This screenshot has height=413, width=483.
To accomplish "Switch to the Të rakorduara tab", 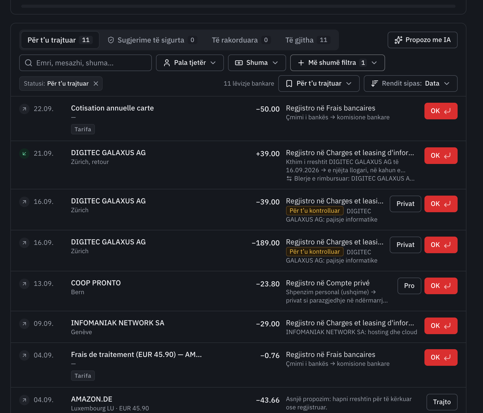I will [x=241, y=40].
